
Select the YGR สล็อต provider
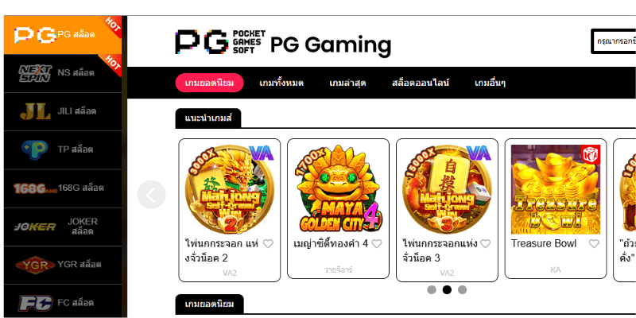[63, 265]
